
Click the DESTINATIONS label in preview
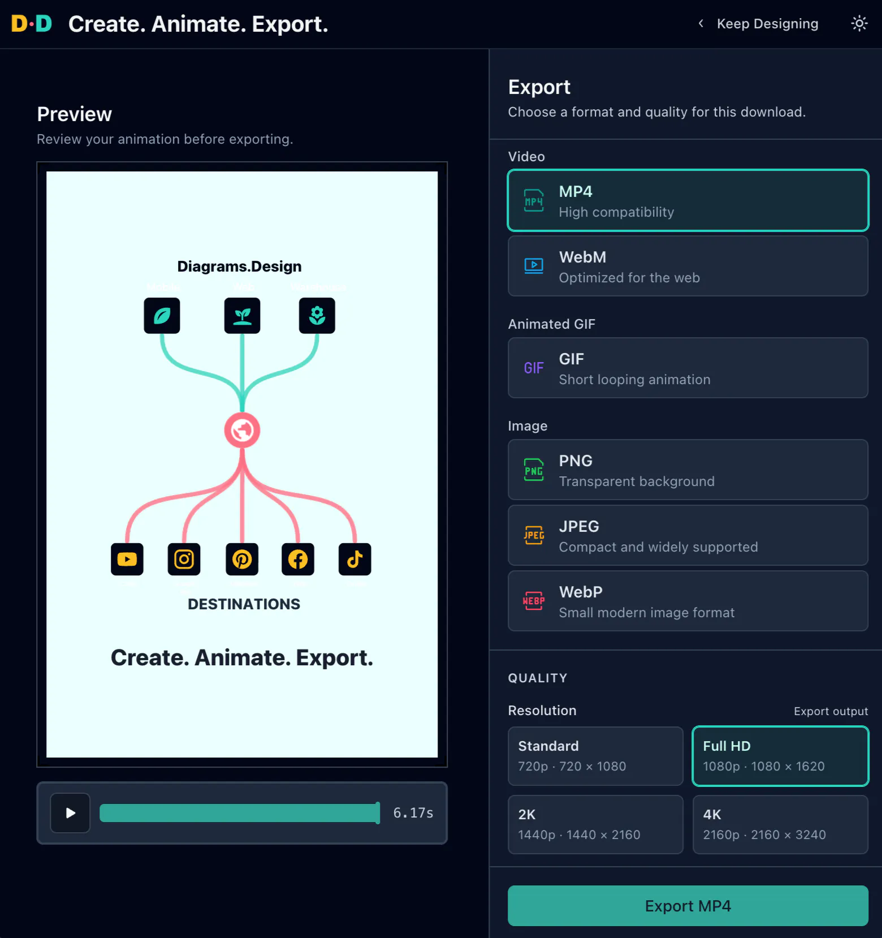(244, 604)
